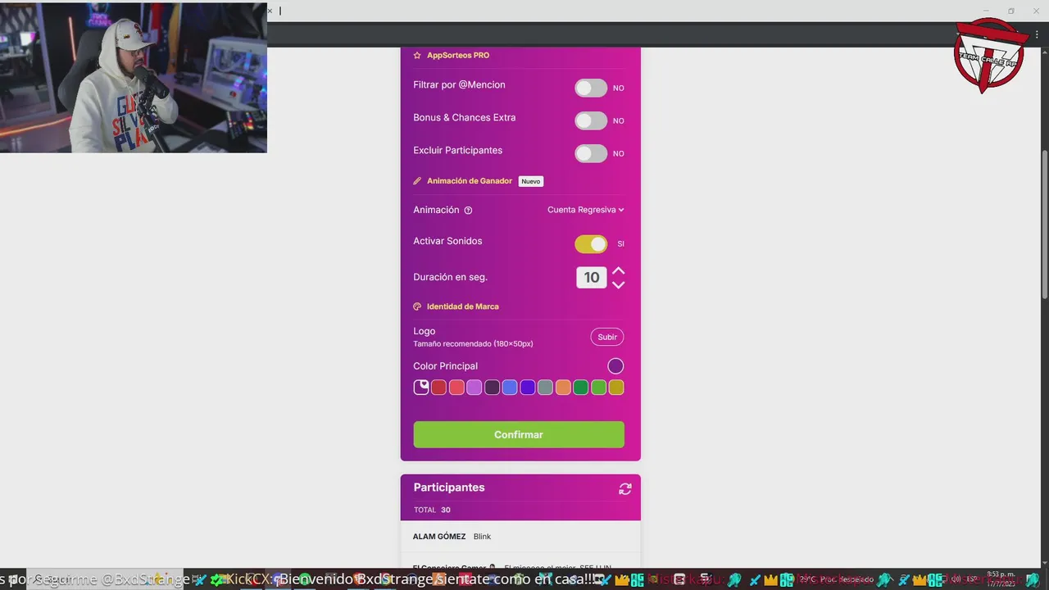Screen dimensions: 1049x590
Task: Pick the light purple color swatch
Action: [475, 387]
